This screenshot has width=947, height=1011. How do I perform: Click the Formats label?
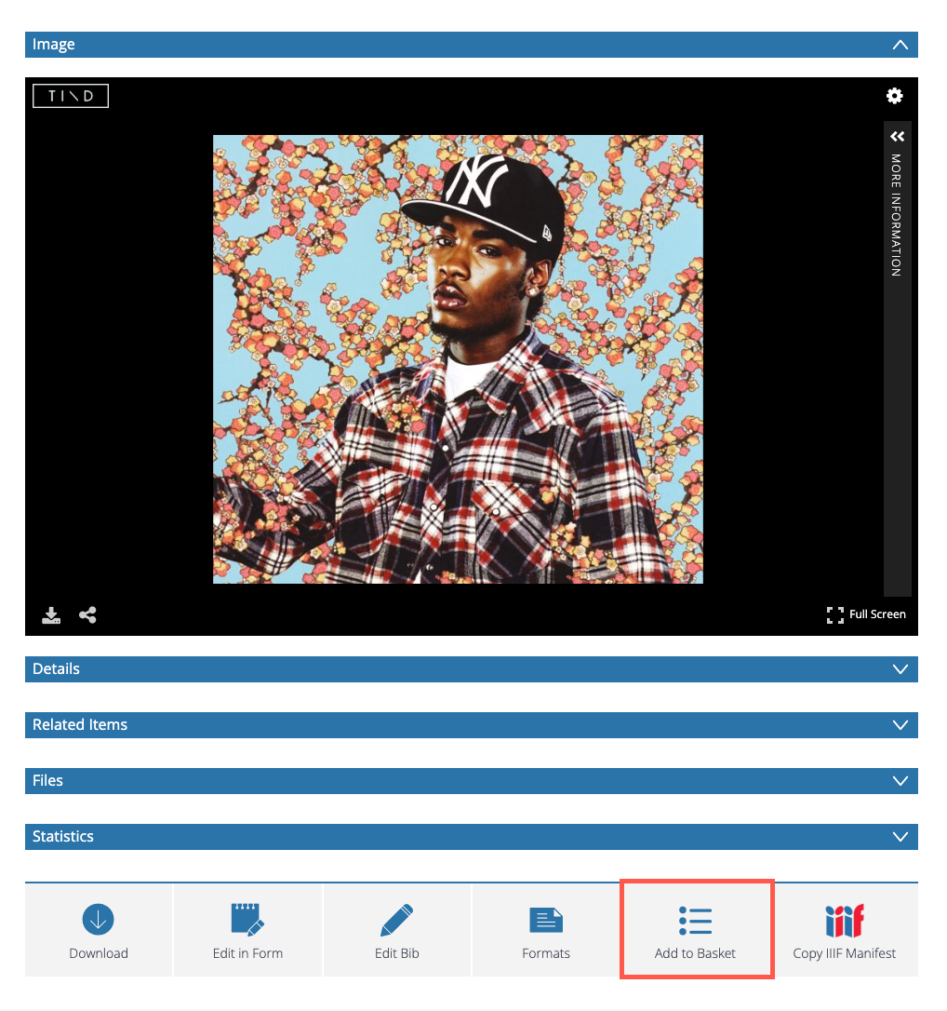546,953
